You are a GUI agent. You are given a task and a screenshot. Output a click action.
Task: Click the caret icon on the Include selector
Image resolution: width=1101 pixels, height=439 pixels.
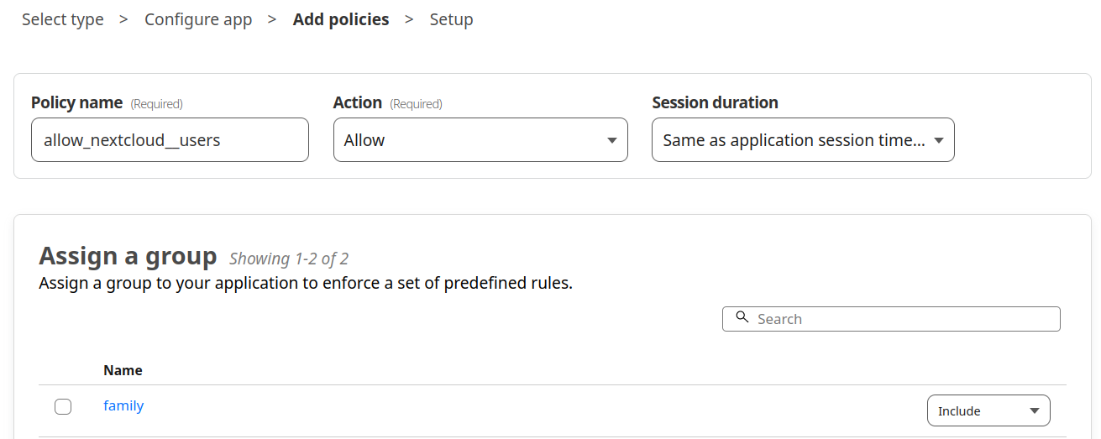coord(1035,410)
